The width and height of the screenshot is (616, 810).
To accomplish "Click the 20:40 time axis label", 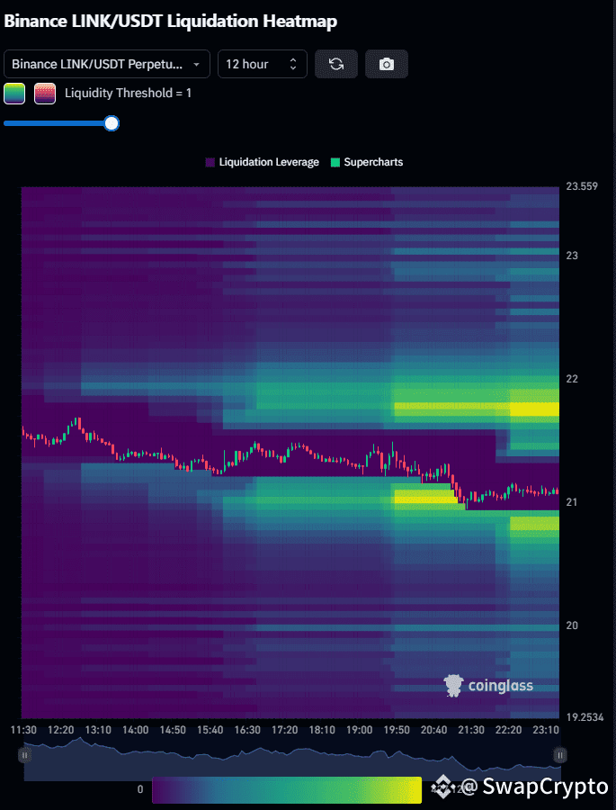I will point(433,730).
